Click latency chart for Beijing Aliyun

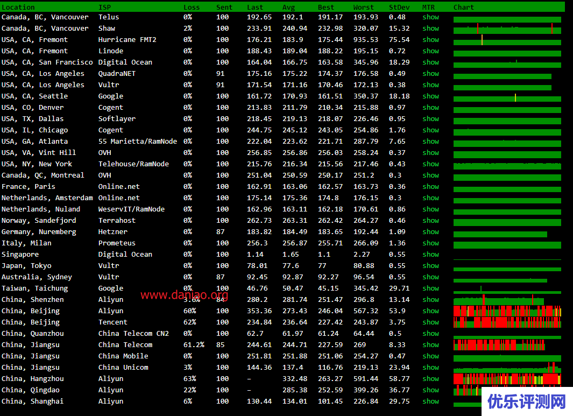(507, 311)
